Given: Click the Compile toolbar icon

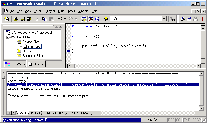Looking at the screenshot, I should [183, 19].
